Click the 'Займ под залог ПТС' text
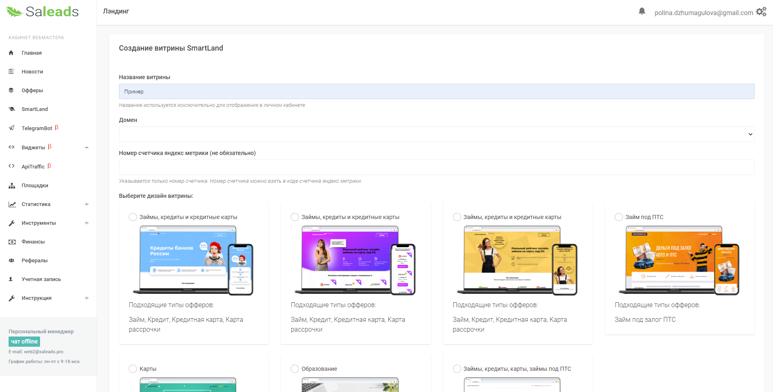The width and height of the screenshot is (773, 392). point(645,320)
